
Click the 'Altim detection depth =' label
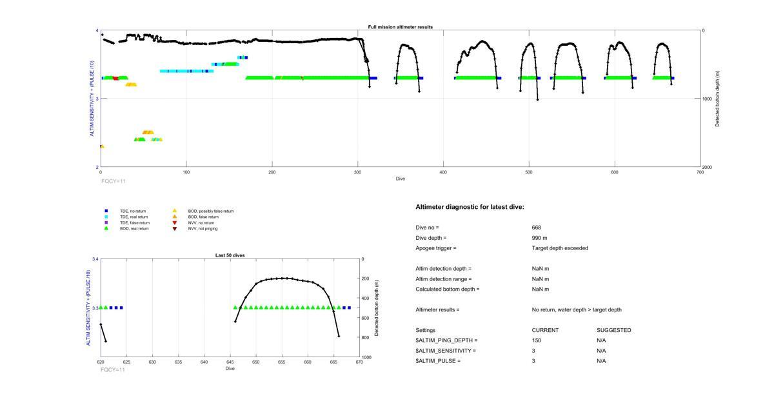pyautogui.click(x=444, y=269)
